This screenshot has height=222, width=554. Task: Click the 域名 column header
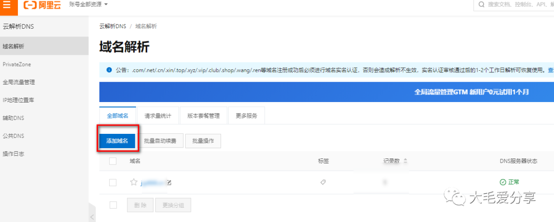(x=135, y=161)
